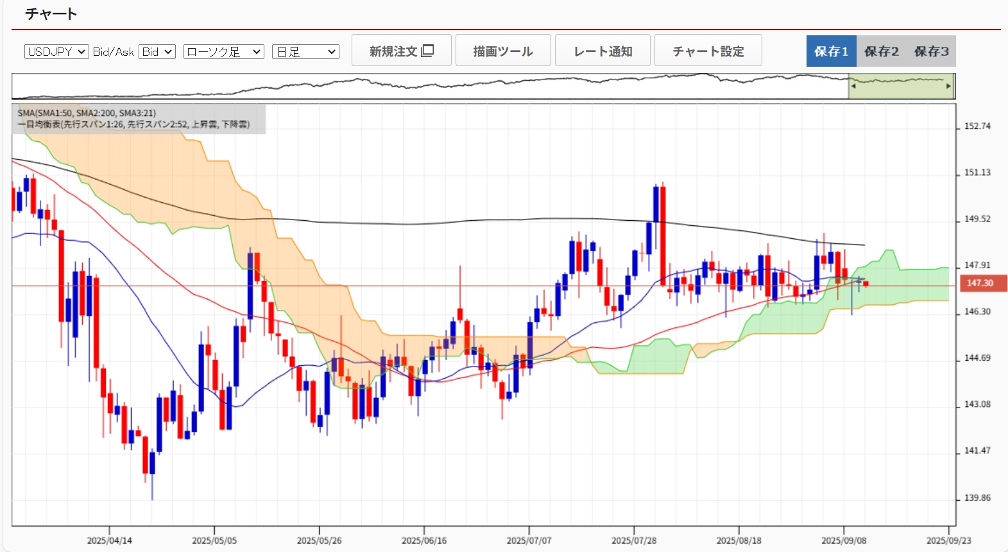
Task: Open the Bid/Ask selection dropdown
Action: tap(157, 52)
